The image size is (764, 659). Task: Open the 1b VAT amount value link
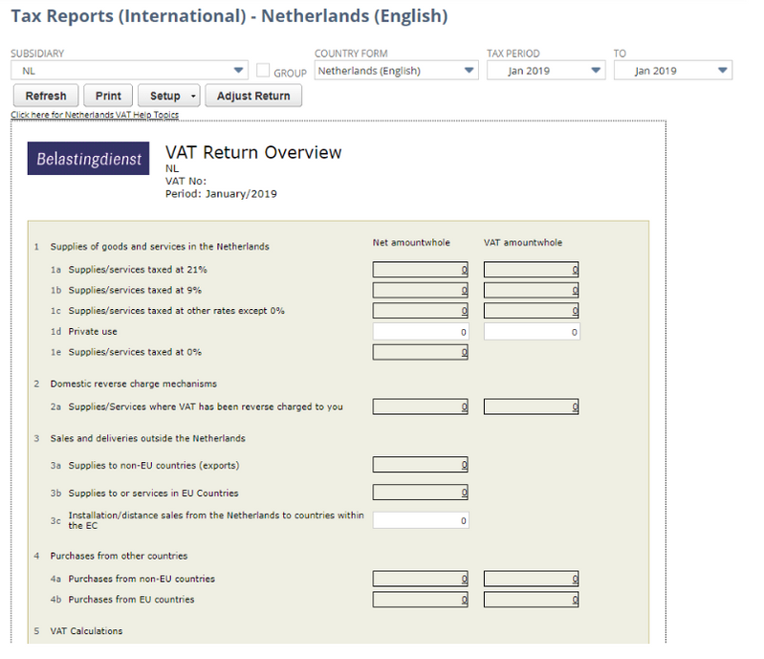(x=575, y=291)
